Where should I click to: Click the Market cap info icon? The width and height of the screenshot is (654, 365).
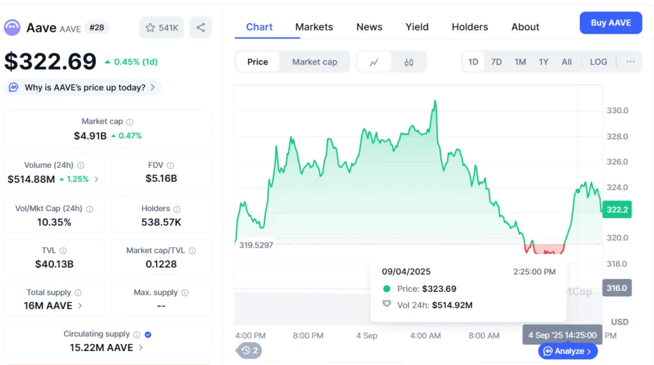[x=130, y=122]
